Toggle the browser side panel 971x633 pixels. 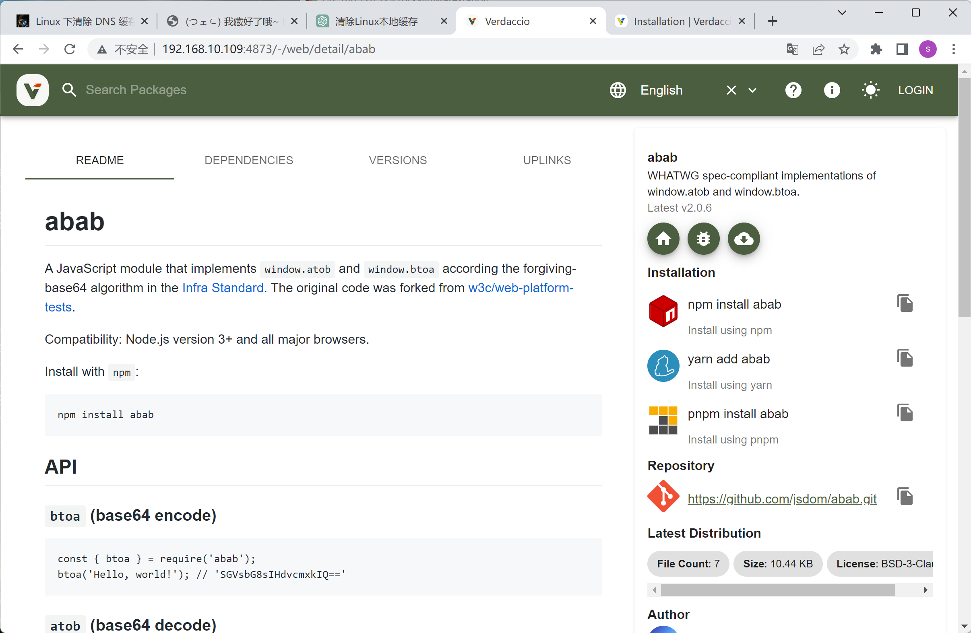pyautogui.click(x=902, y=49)
